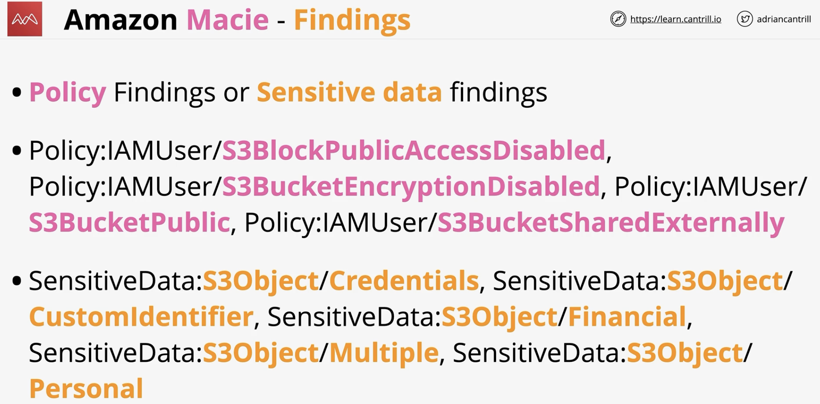Click the S3BucketSharedExternally finding text
Viewport: 820px width, 404px height.
pos(611,222)
